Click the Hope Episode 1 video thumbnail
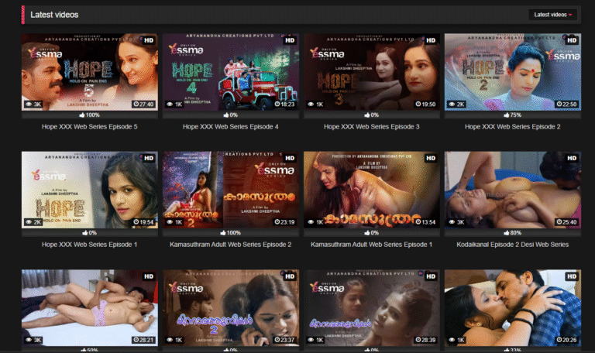 tap(89, 189)
